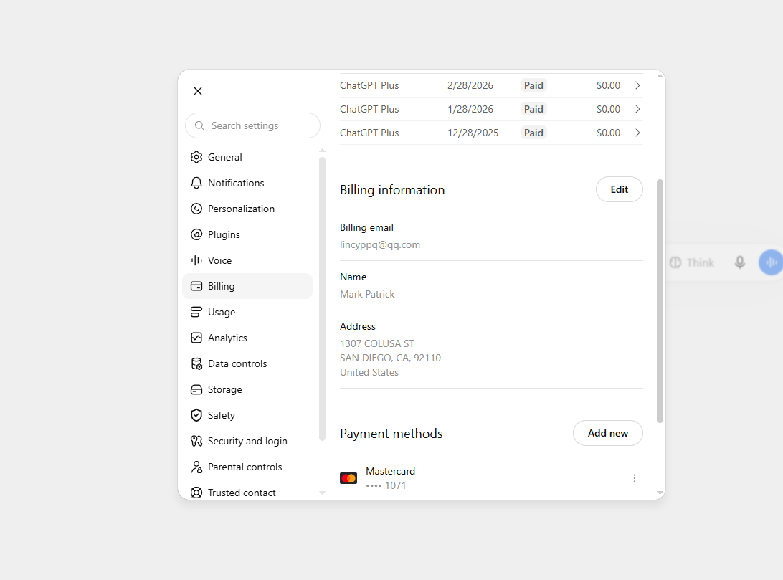Click the Trusted contact lifebuoy icon

tap(196, 493)
